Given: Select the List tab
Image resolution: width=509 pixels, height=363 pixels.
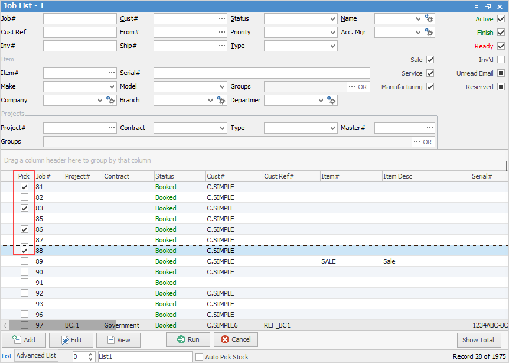Looking at the screenshot, I should 6,356.
